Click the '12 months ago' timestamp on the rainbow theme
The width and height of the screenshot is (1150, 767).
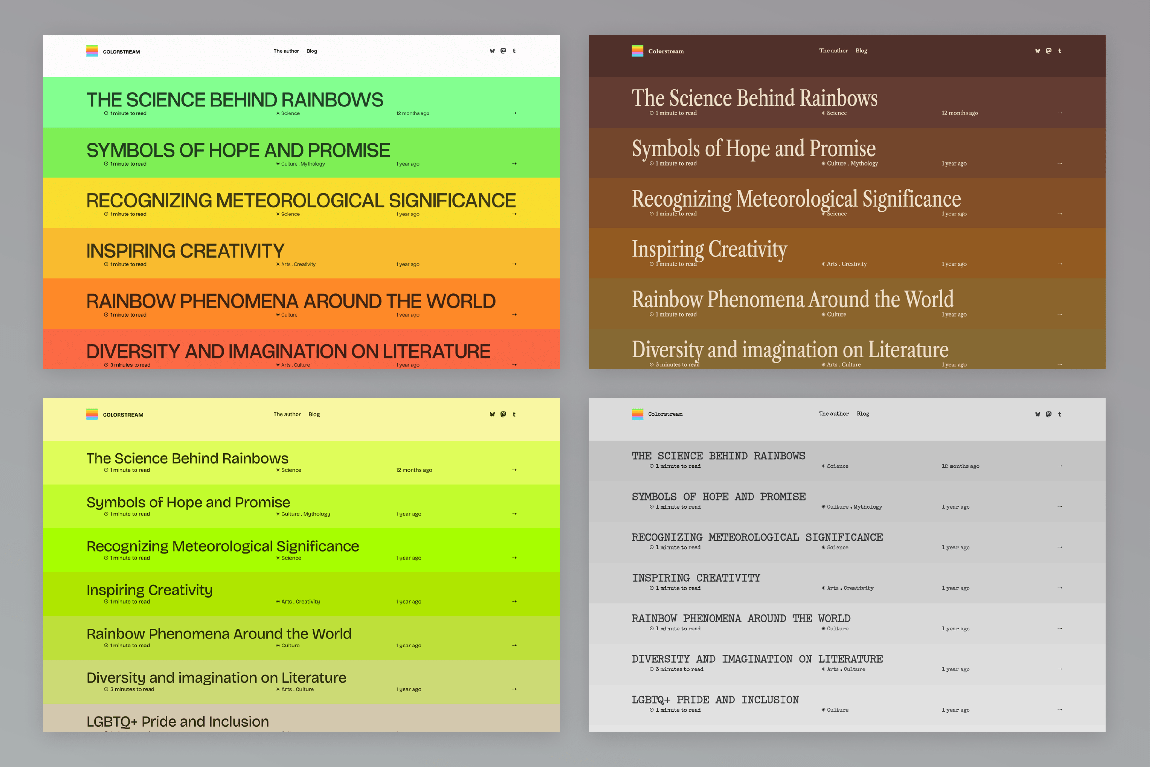tap(413, 113)
